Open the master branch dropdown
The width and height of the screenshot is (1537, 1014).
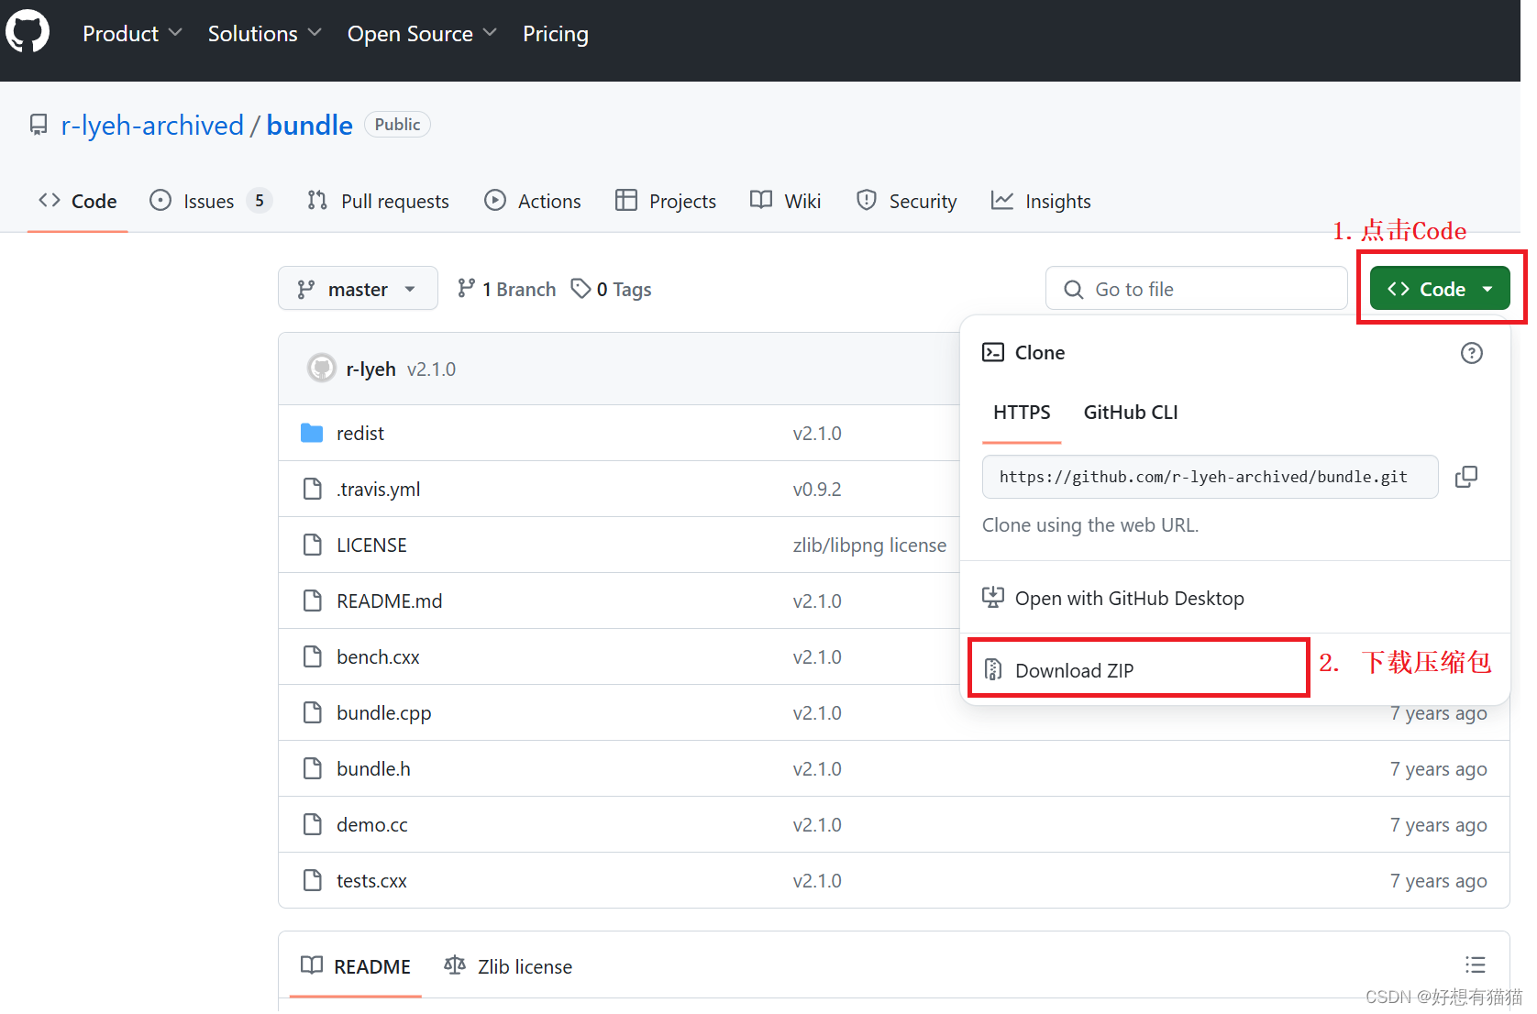(x=358, y=289)
